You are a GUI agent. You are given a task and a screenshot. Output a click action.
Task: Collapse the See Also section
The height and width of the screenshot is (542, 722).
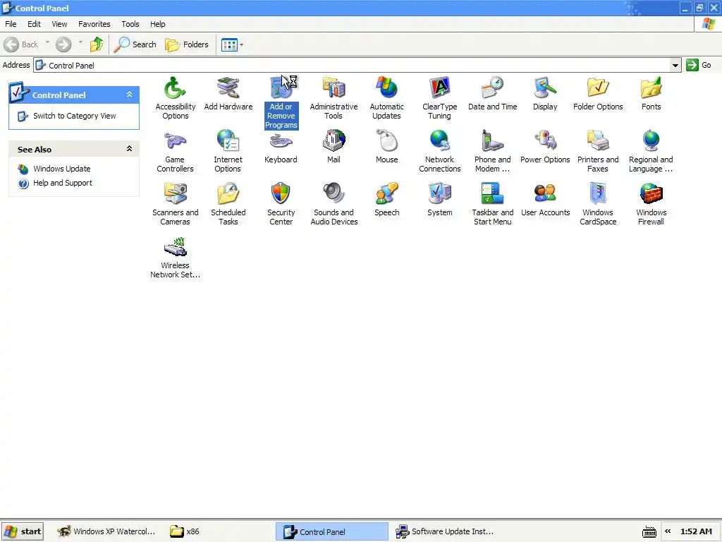pos(130,148)
